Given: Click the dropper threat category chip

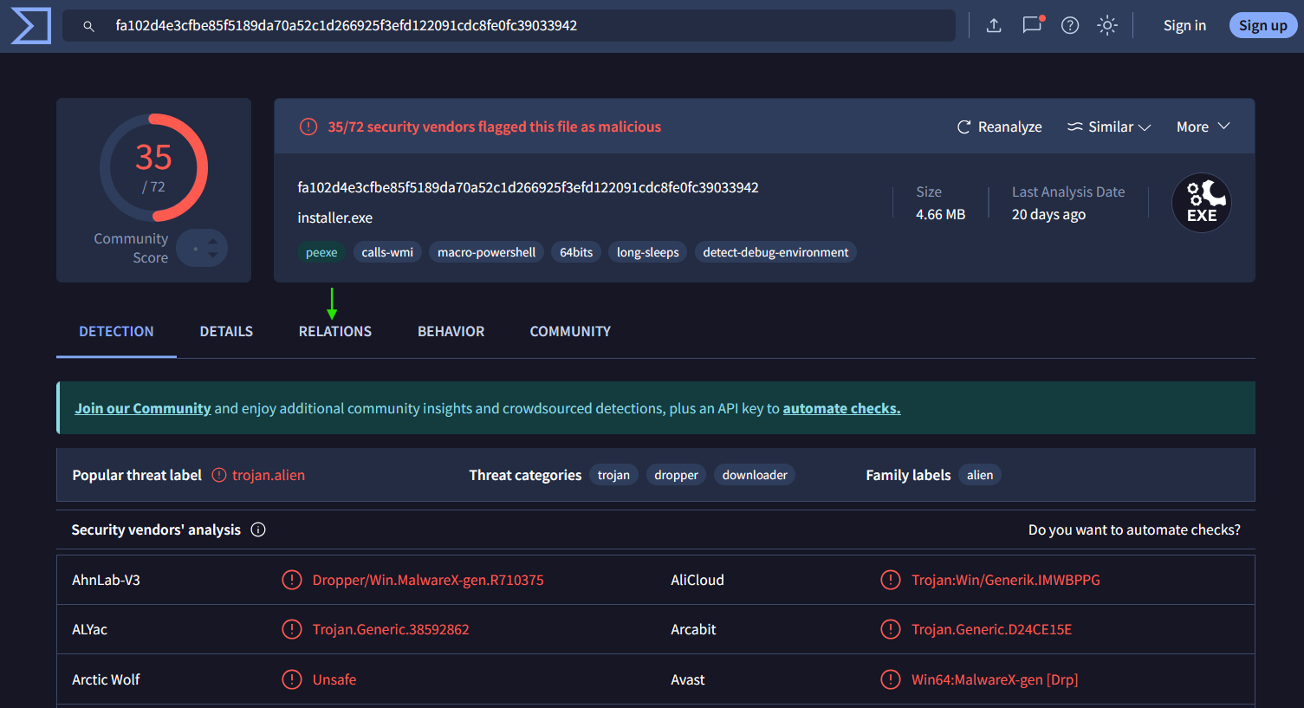Looking at the screenshot, I should click(676, 475).
